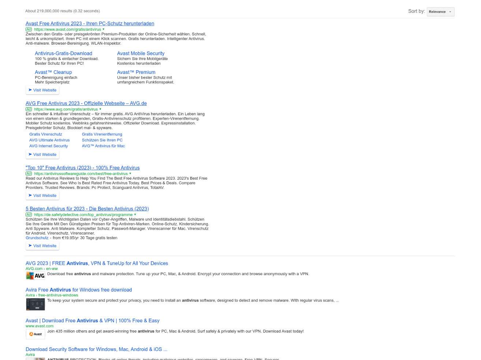Follow the Antivirus-Gratis-Download sitelink
This screenshot has width=481, height=360.
63,53
